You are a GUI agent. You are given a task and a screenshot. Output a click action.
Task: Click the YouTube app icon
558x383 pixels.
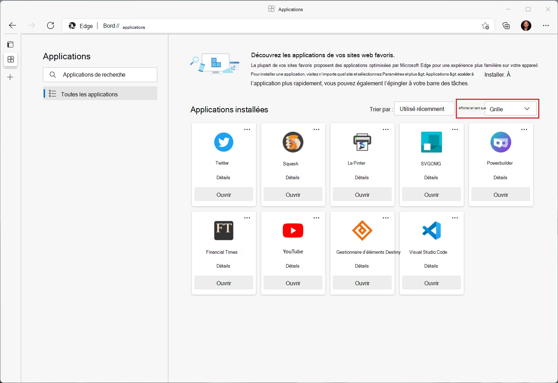pyautogui.click(x=293, y=230)
